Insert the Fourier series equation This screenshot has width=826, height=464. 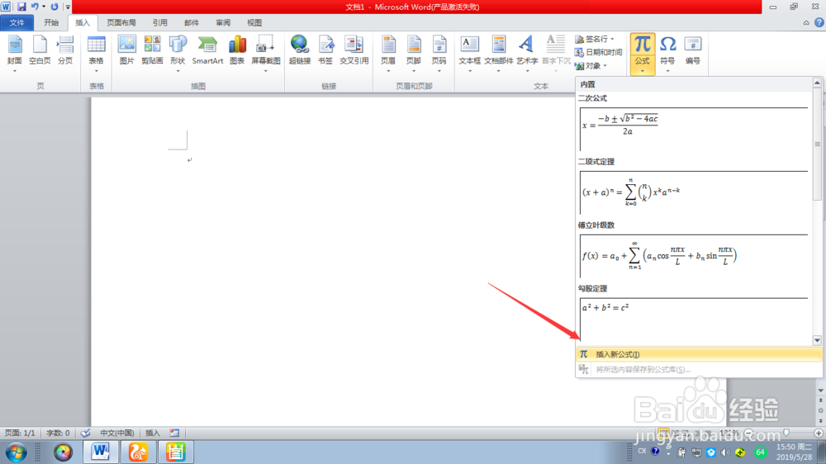(x=694, y=256)
